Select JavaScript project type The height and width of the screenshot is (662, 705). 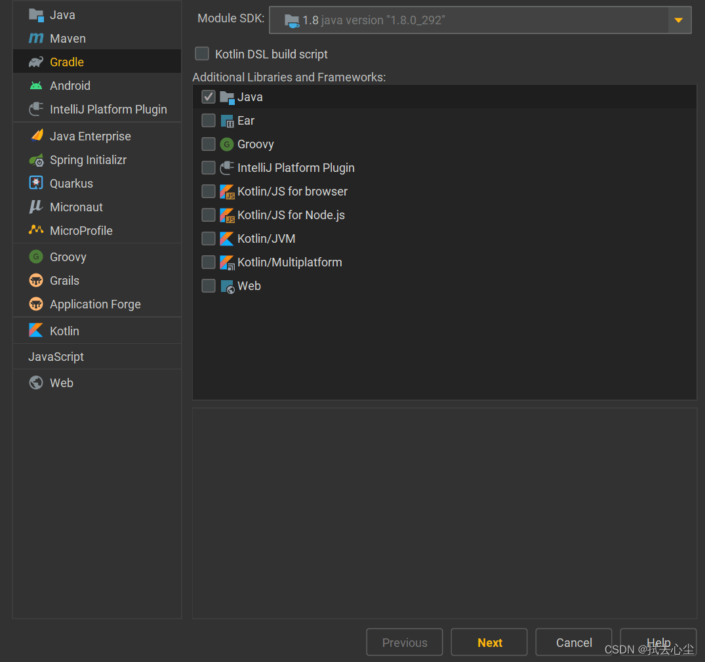pyautogui.click(x=97, y=357)
